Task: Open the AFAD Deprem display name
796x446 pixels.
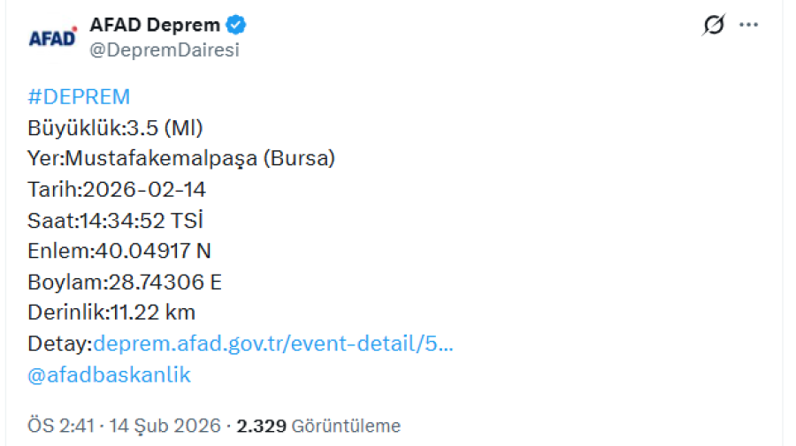Action: click(x=156, y=25)
